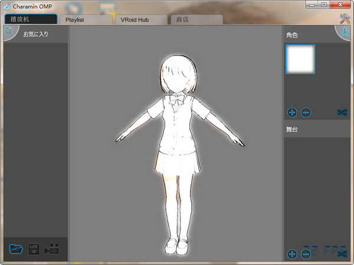This screenshot has height=265, width=354.
Task: Add a character with the plus icon under 角色
Action: coord(292,112)
